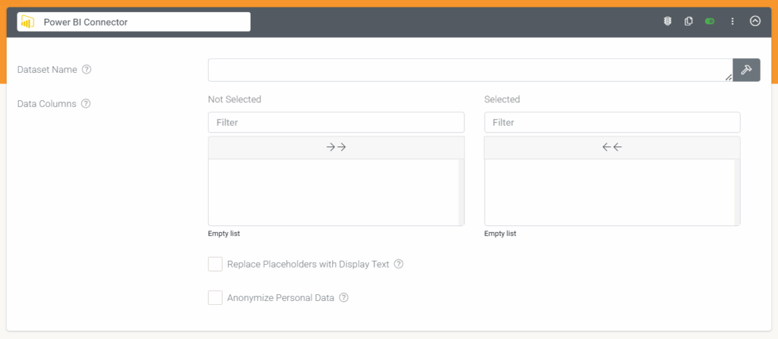The height and width of the screenshot is (339, 778).
Task: Enable Replace Placeholders with Display Text checkbox
Action: [215, 264]
